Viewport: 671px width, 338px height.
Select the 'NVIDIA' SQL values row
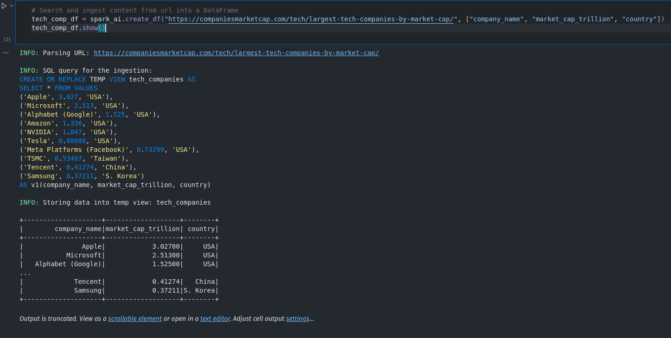click(x=68, y=132)
